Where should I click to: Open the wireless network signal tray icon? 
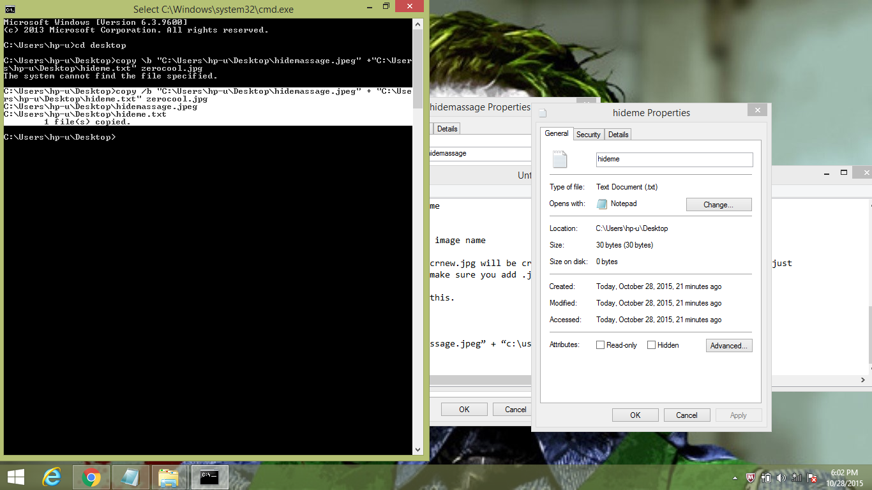[797, 477]
